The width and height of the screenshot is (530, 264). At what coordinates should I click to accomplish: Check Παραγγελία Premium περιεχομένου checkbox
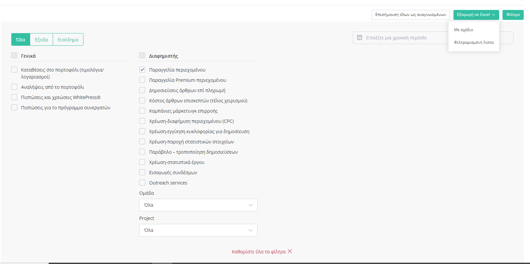[142, 80]
